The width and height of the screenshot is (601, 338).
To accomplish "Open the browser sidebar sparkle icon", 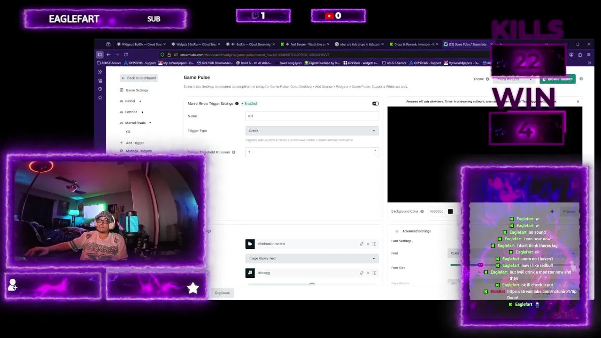I will [100, 72].
